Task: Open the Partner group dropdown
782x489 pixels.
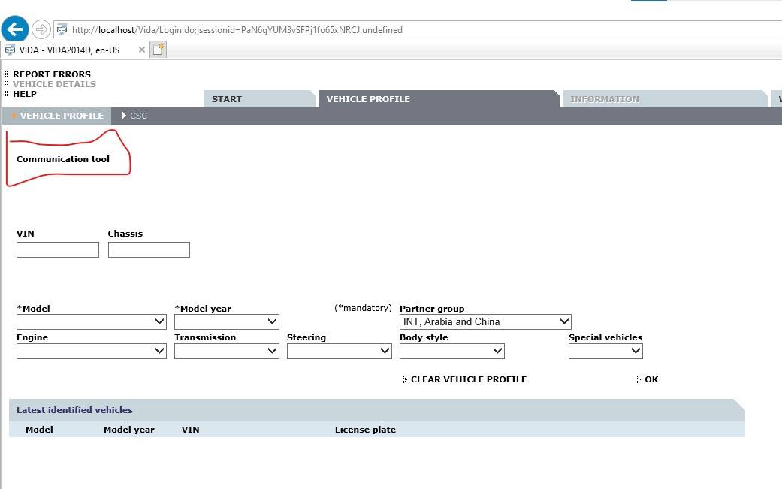Action: (x=485, y=321)
